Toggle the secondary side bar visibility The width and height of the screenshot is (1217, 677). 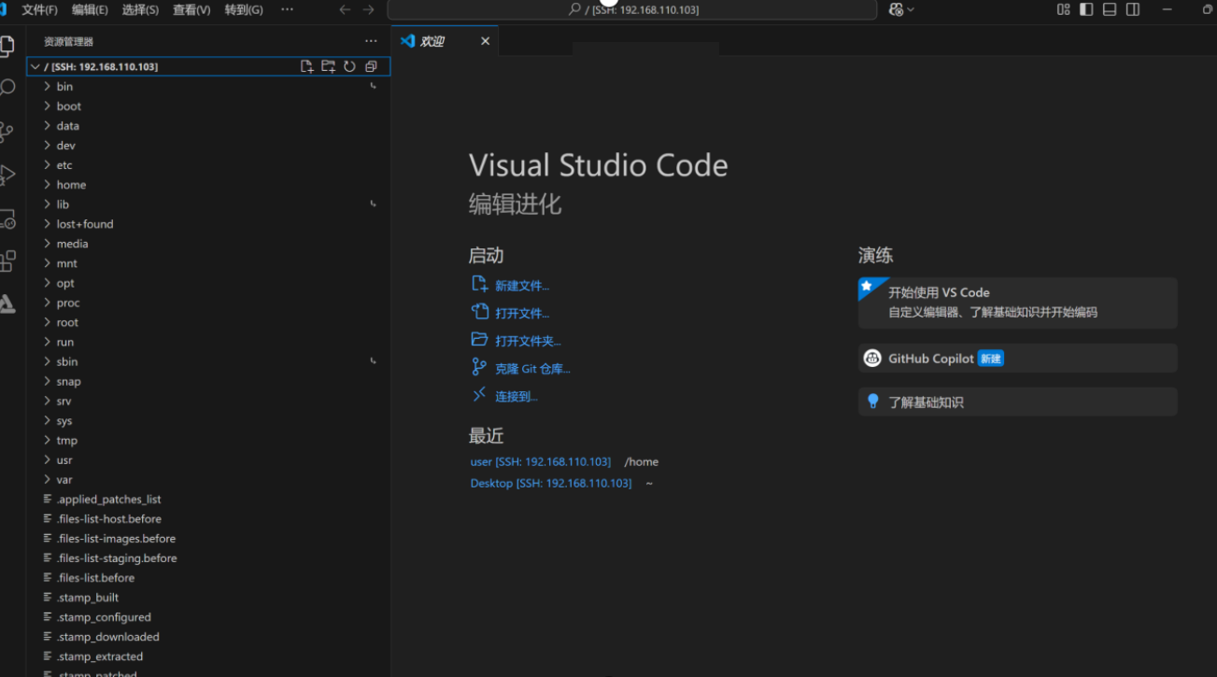click(1133, 9)
